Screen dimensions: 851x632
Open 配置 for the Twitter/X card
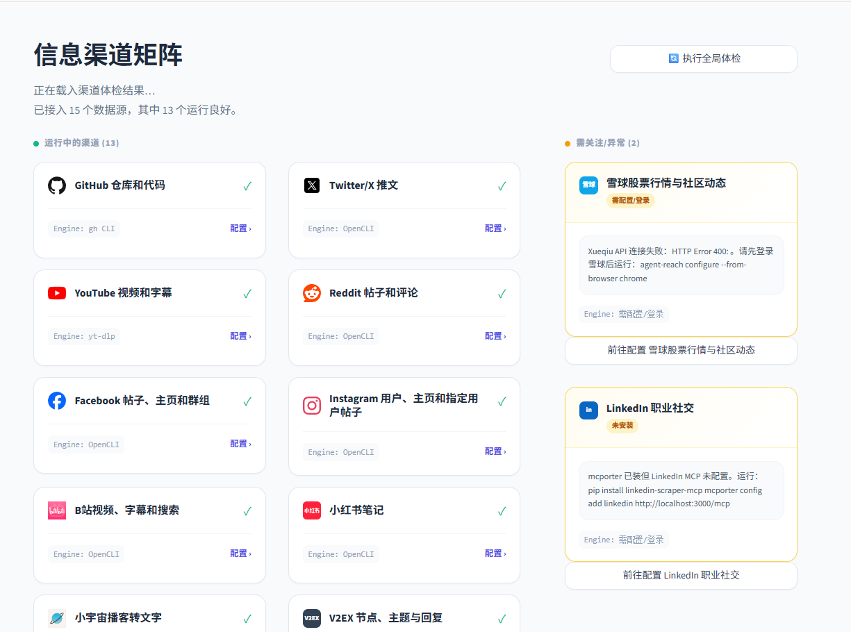(495, 228)
